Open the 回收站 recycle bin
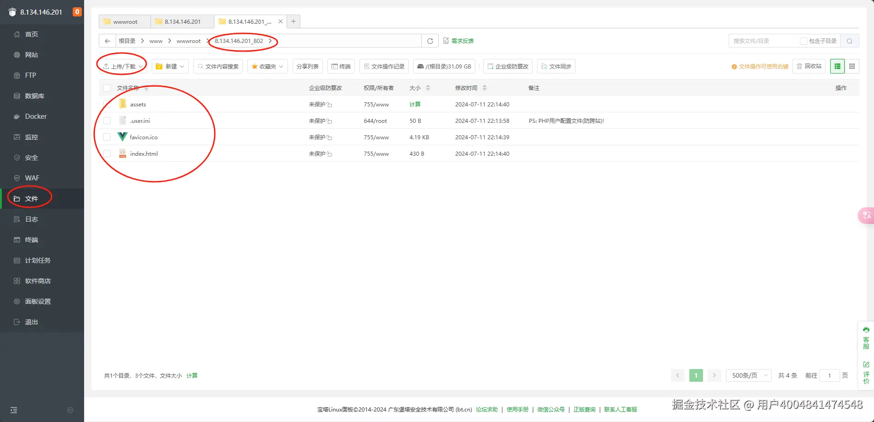Viewport: 874px width, 422px height. tap(809, 66)
